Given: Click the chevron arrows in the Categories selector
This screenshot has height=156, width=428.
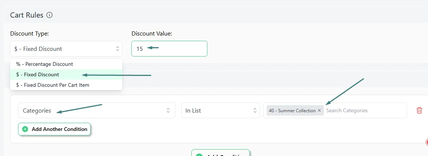Looking at the screenshot, I should pos(168,110).
